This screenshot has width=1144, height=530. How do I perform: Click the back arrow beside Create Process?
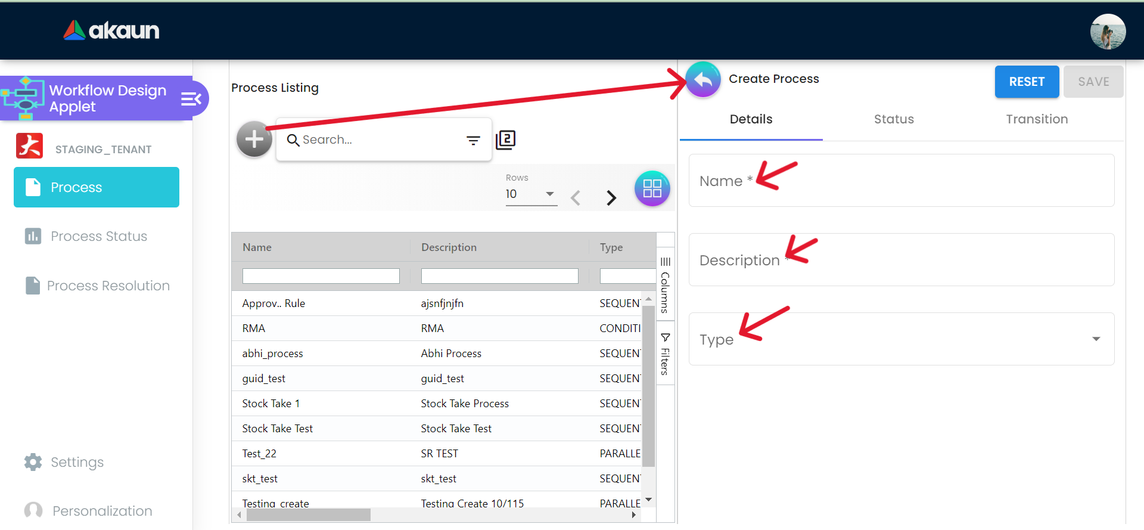pyautogui.click(x=703, y=79)
